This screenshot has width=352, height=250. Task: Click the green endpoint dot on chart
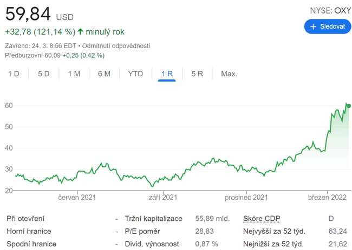click(x=348, y=106)
